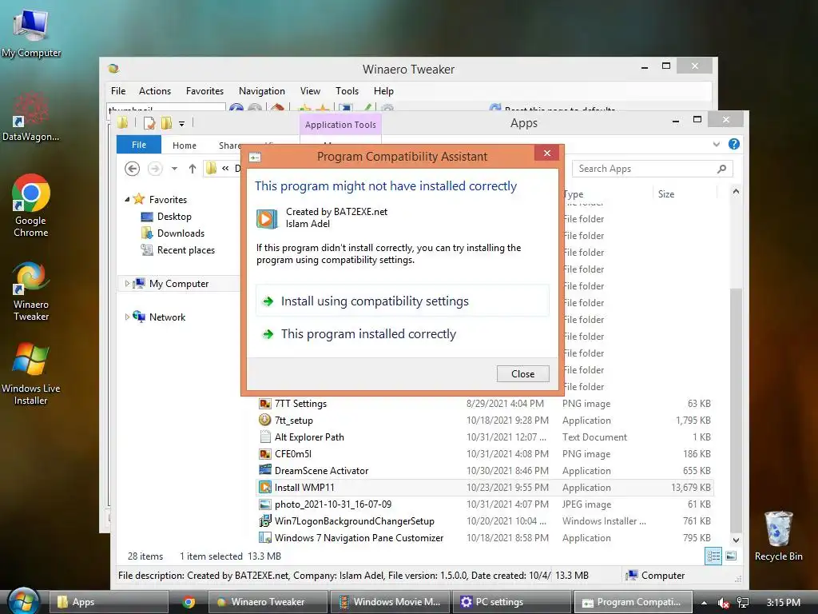Select the CFE0m5l PNG image row

click(485, 454)
